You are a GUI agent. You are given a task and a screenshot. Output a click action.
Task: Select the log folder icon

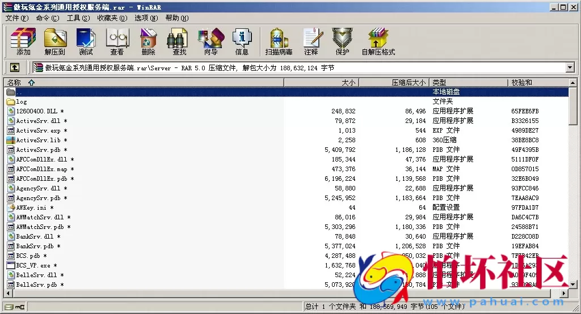click(x=11, y=101)
